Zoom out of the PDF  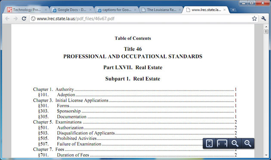(235, 143)
